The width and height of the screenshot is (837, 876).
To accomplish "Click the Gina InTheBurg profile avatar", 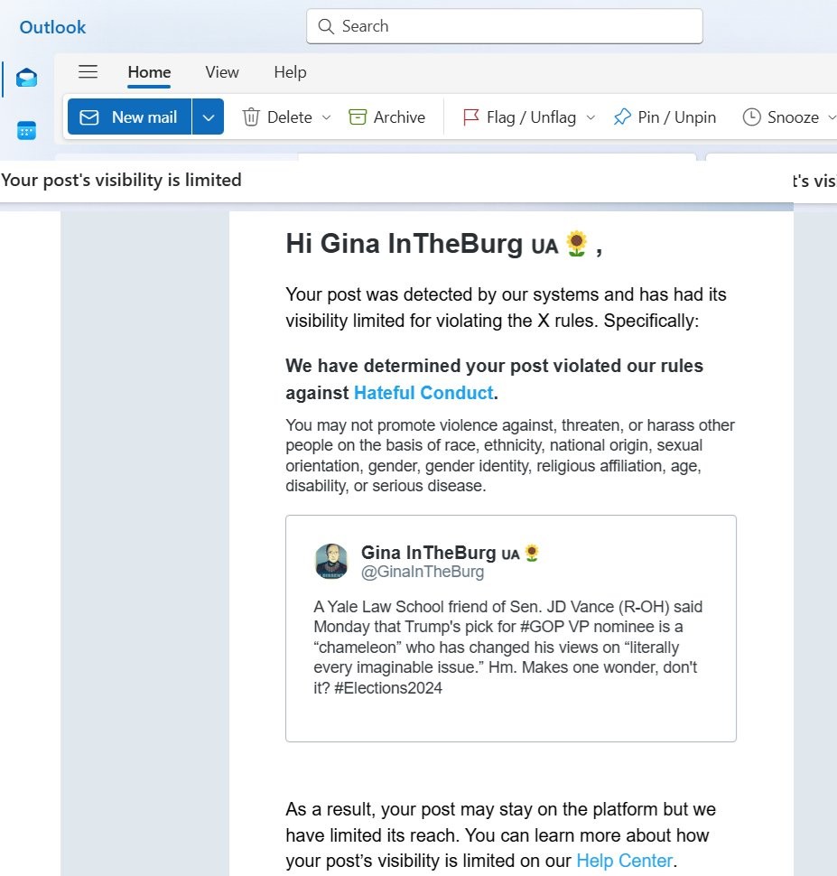I will pos(331,561).
